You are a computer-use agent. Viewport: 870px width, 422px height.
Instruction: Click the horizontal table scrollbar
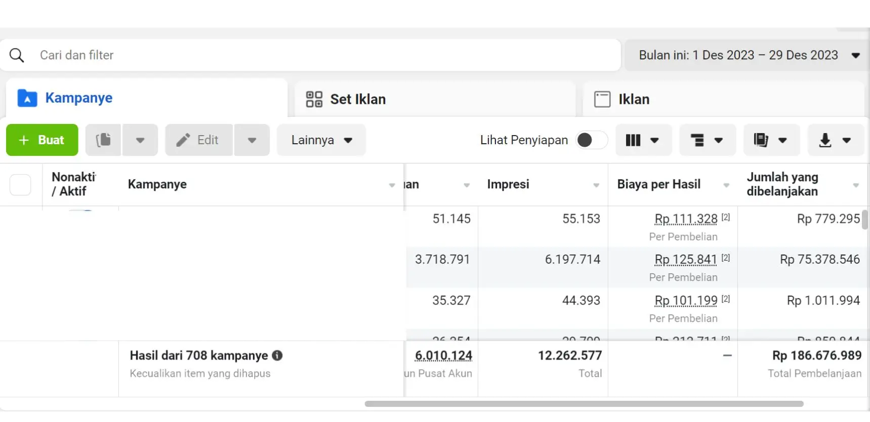(584, 404)
